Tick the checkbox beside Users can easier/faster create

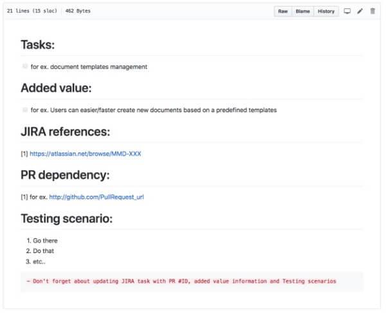[25, 109]
